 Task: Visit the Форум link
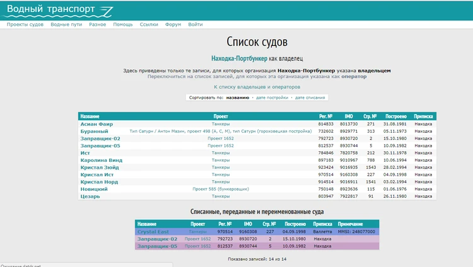pos(173,25)
